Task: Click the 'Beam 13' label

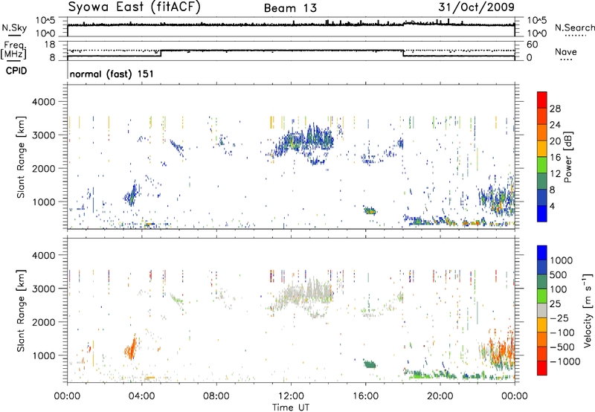Action: pos(290,8)
